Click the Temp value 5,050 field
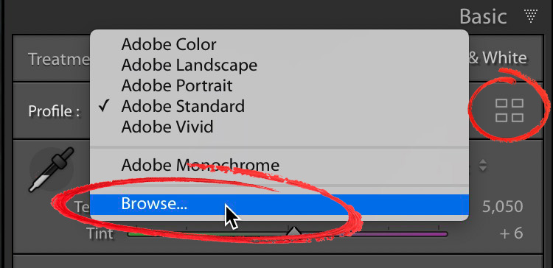 tap(503, 207)
